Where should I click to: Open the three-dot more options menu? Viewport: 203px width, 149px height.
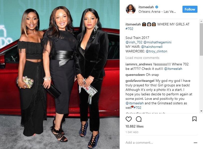point(195,143)
